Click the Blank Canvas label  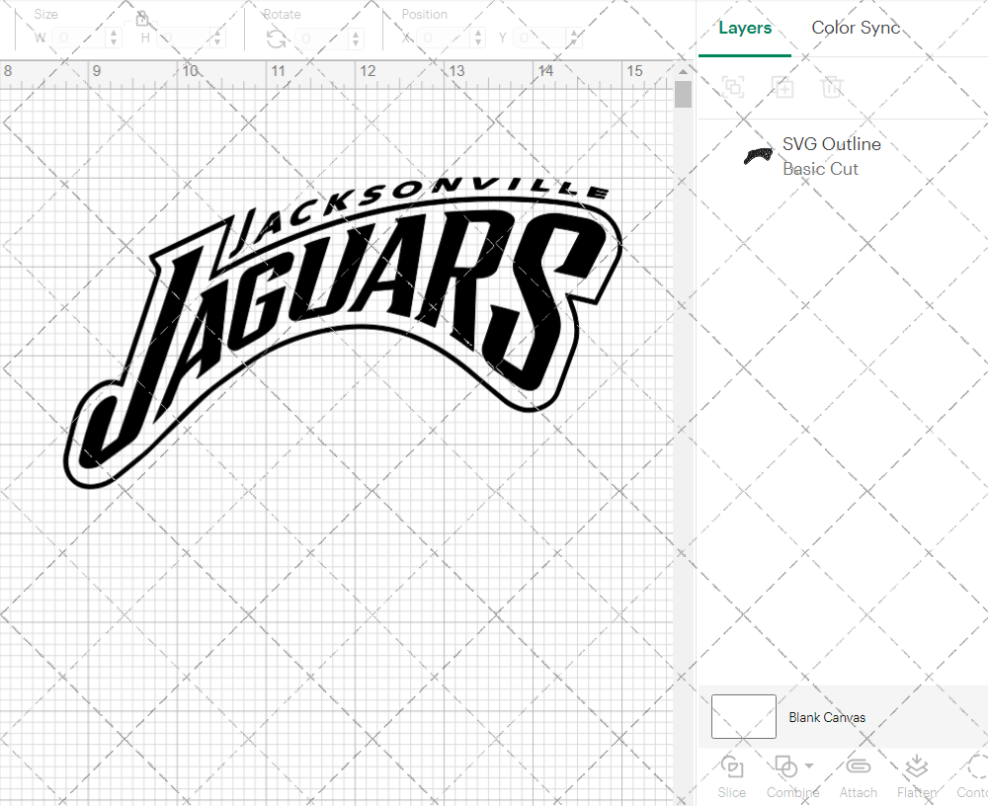(828, 717)
